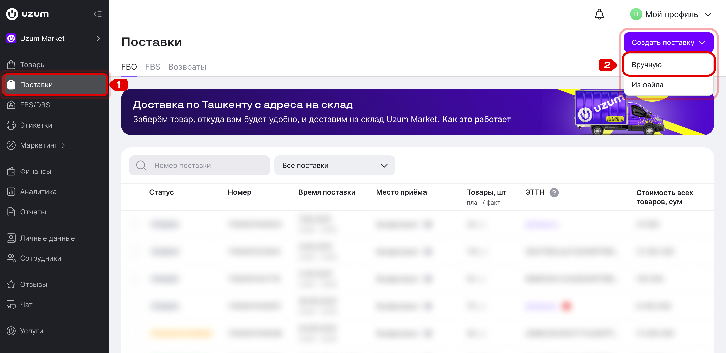Image resolution: width=726 pixels, height=353 pixels.
Task: Open the Этикетки printer icon
Action: (x=11, y=125)
